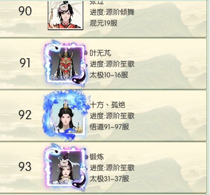Image resolution: width=210 pixels, height=195 pixels.
Task: Click the player name 锻炼
Action: pyautogui.click(x=97, y=157)
